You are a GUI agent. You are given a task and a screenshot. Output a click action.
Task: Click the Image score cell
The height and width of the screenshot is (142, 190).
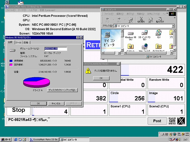[166, 96]
